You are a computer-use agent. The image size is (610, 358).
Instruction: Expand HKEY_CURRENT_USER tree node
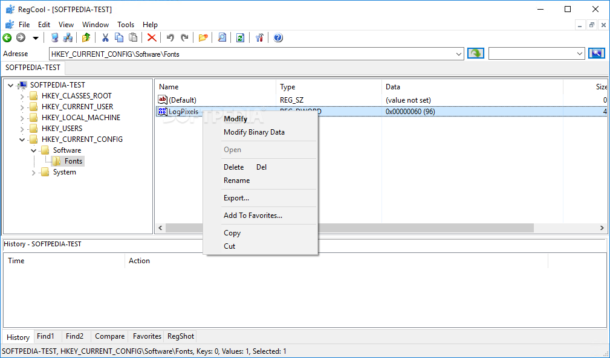tap(22, 107)
